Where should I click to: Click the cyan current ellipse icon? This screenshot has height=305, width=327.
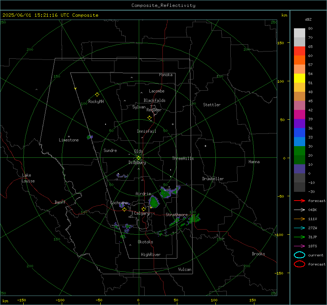pyautogui.click(x=299, y=255)
